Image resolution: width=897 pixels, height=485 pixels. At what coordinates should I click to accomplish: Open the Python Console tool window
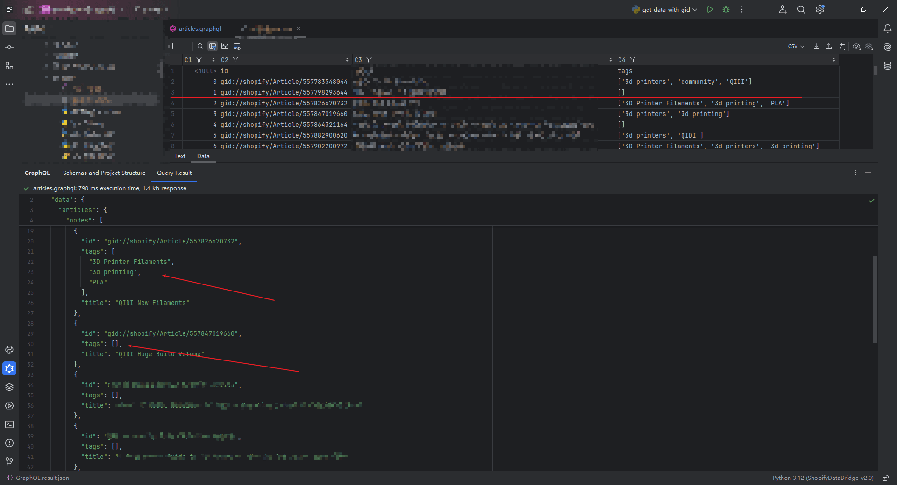point(9,350)
